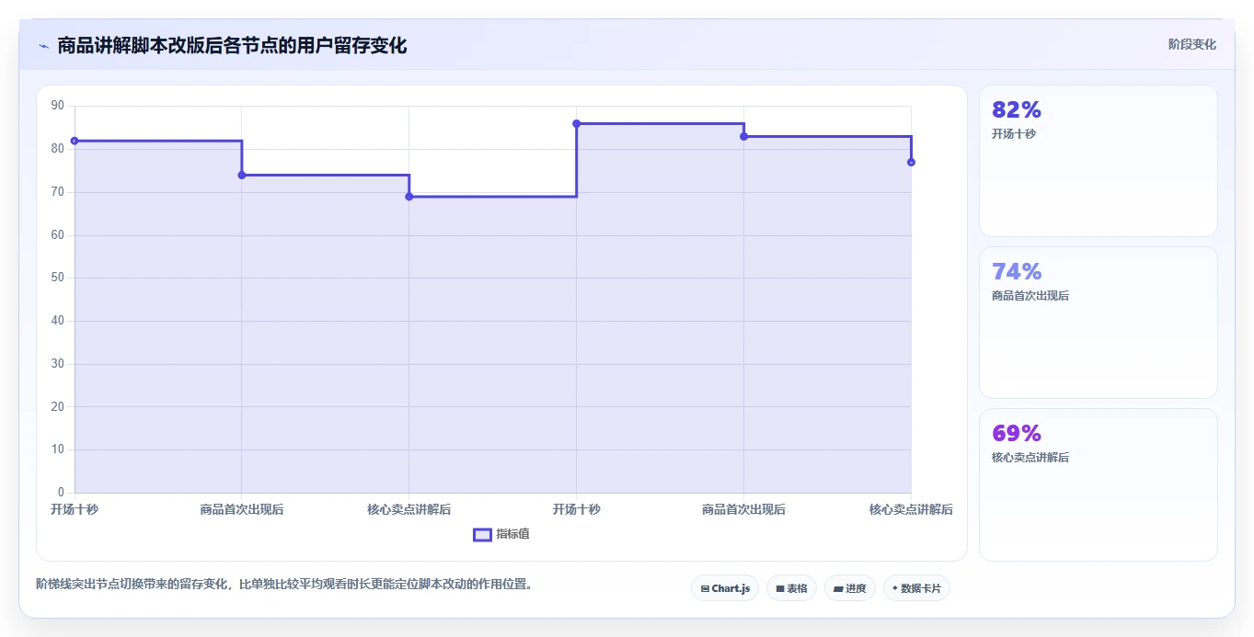Viewport: 1254px width, 637px height.
Task: Click the lightning icon beside the chart title
Action: 43,46
